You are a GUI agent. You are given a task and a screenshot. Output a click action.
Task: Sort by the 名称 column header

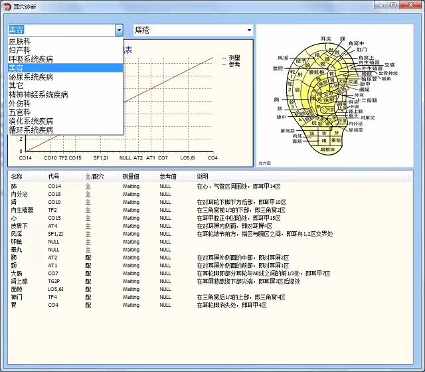point(17,177)
